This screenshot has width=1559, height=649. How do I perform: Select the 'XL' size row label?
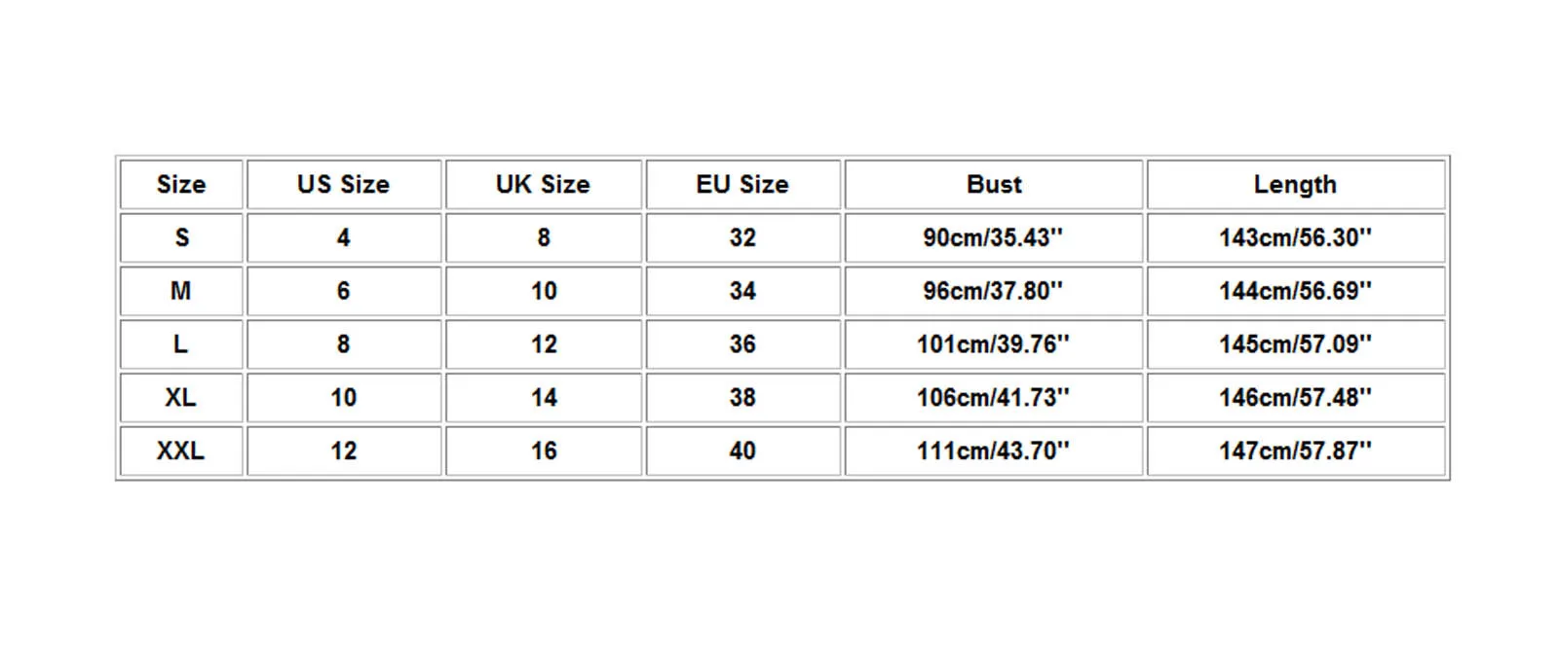181,397
